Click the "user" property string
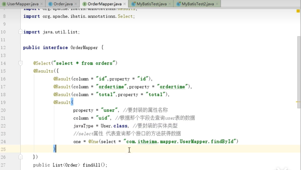The width and height of the screenshot is (301, 170). click(x=109, y=110)
